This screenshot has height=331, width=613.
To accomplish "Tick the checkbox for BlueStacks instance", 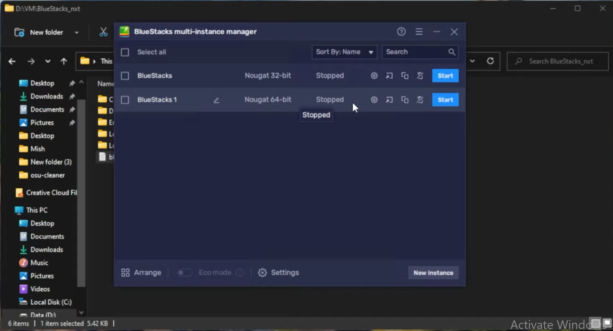I will 125,76.
